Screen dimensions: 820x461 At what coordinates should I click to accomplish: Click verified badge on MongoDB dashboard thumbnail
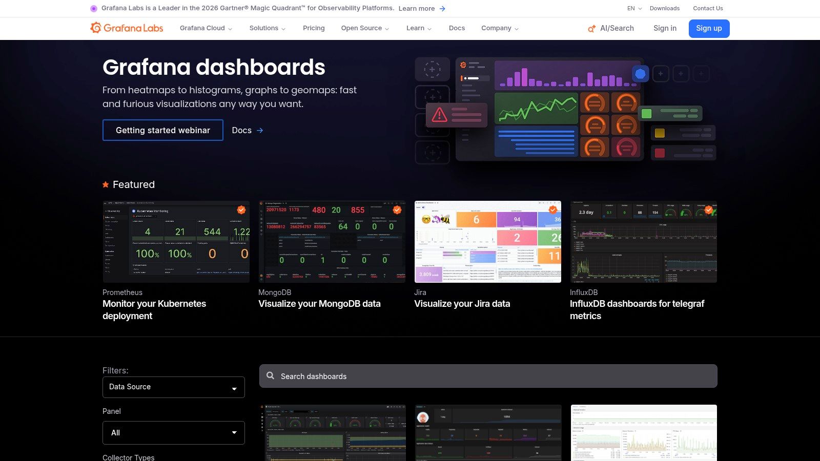397,209
